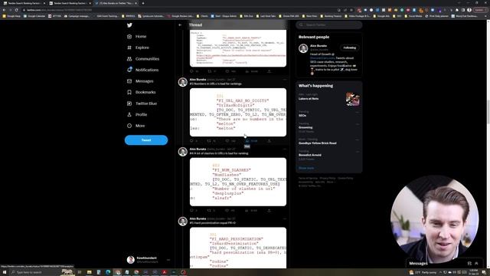The image size is (490, 276).
Task: Open more options for SEOs trend
Action: (358, 112)
